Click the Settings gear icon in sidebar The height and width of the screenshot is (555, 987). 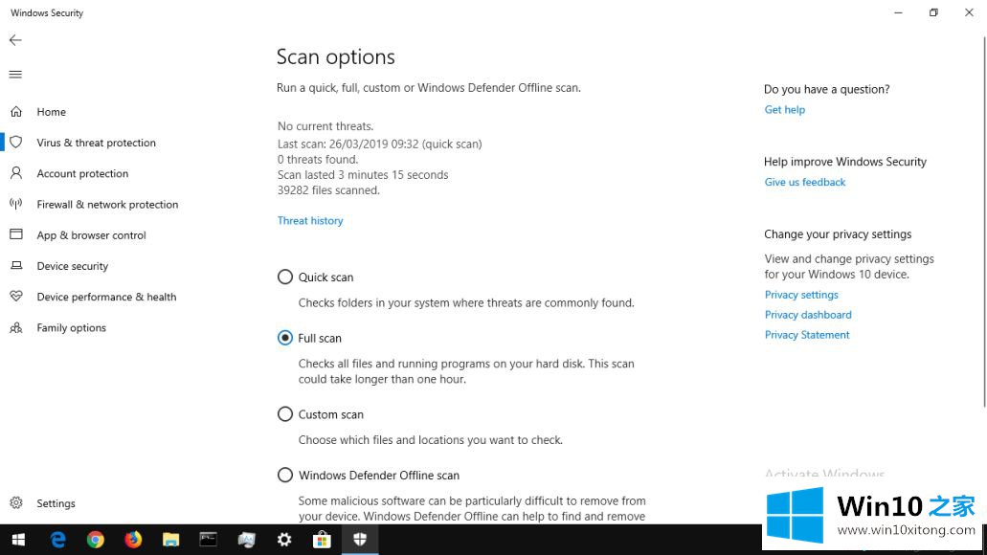coord(16,502)
